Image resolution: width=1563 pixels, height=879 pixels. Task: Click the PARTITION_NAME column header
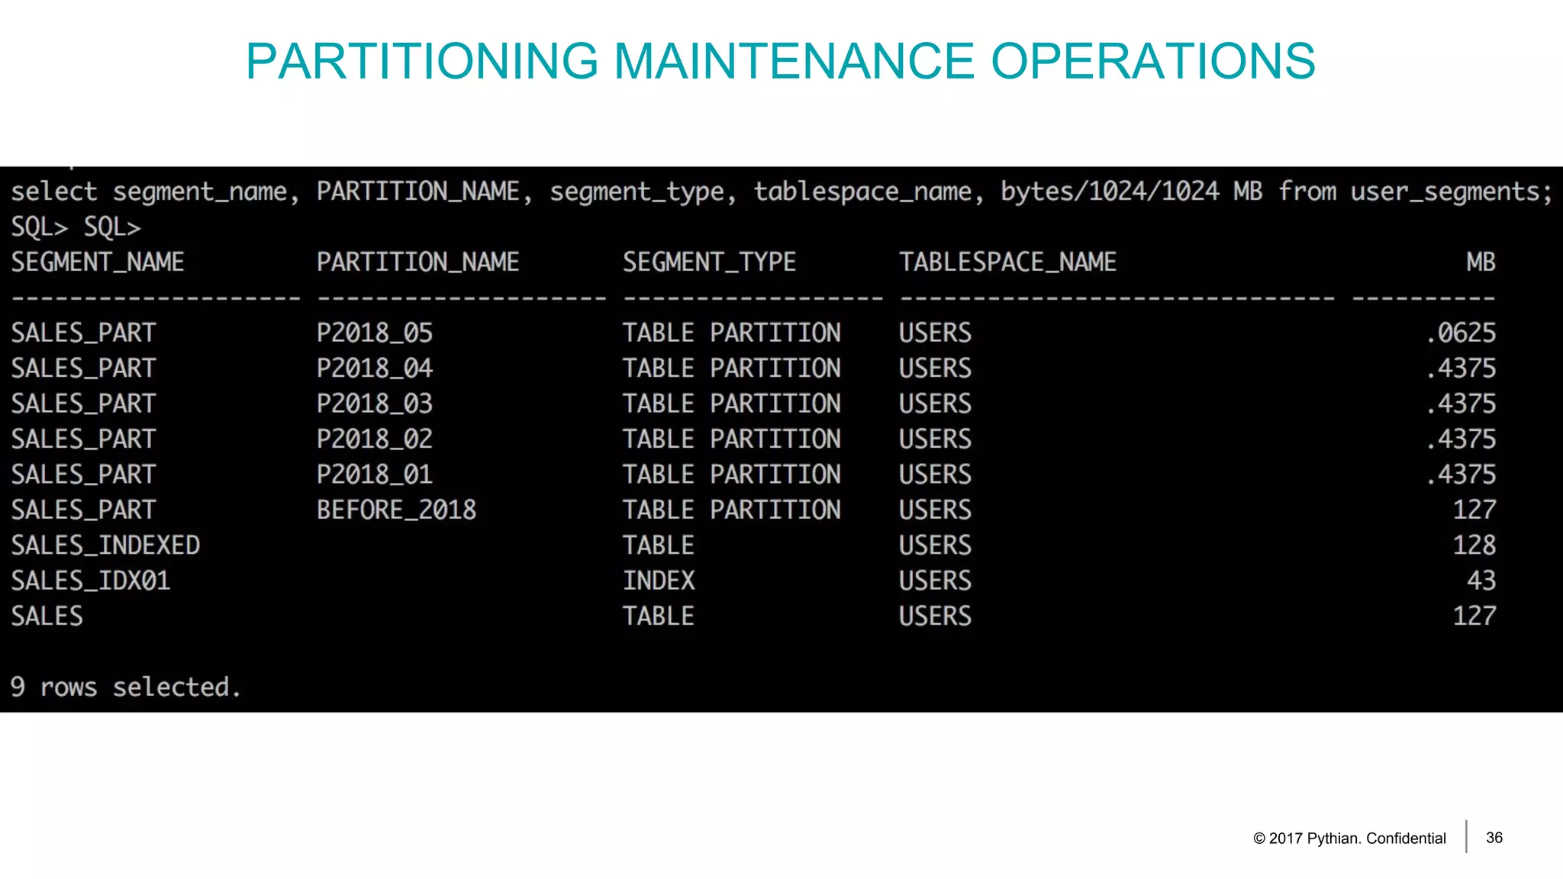pyautogui.click(x=418, y=262)
